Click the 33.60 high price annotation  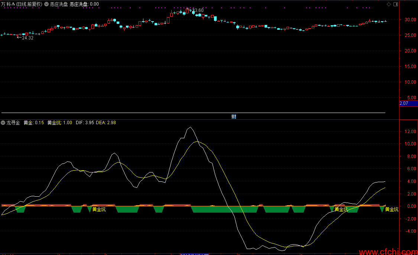pyautogui.click(x=198, y=10)
